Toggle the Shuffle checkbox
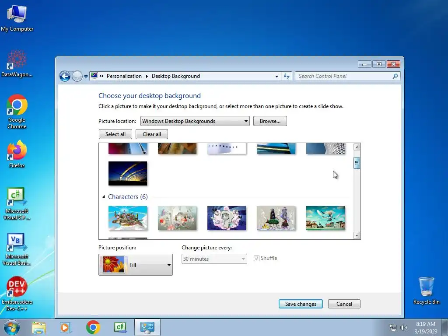This screenshot has width=448, height=336. (256, 258)
